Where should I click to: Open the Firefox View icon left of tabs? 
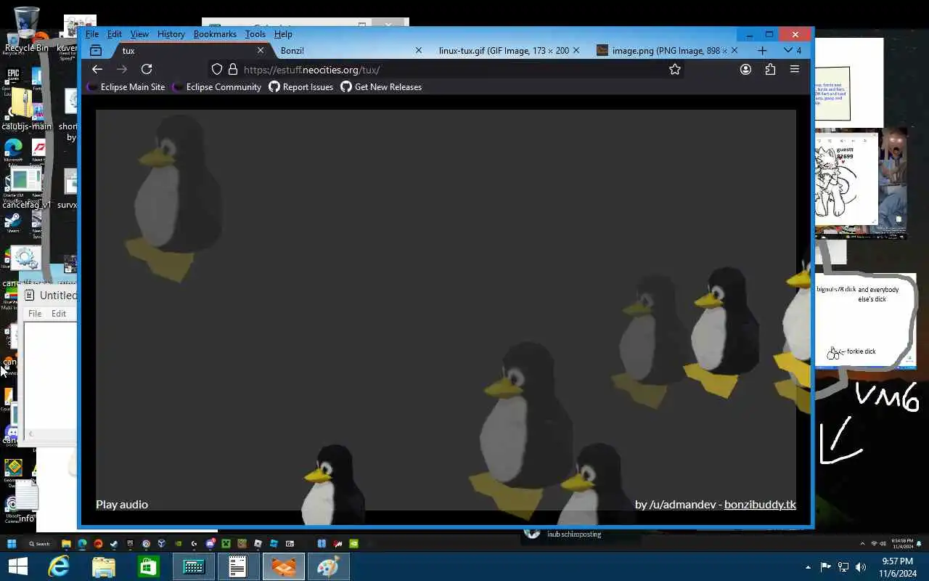(x=96, y=50)
